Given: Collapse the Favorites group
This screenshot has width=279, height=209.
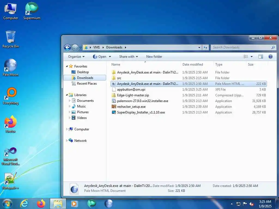Looking at the screenshot, I should pyautogui.click(x=67, y=66).
